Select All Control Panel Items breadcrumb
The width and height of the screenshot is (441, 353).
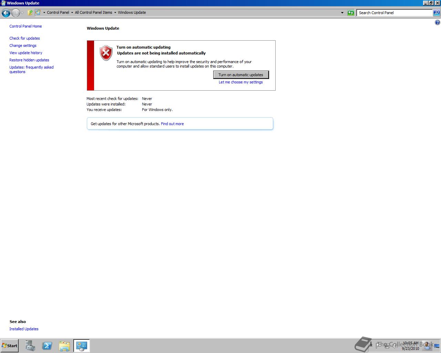coord(93,12)
